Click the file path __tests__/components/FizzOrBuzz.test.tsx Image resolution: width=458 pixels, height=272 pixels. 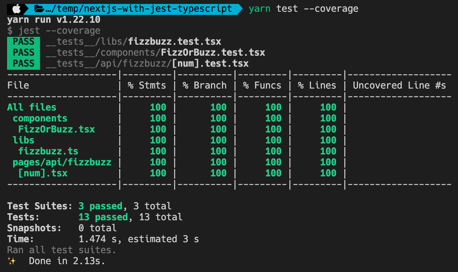155,53
